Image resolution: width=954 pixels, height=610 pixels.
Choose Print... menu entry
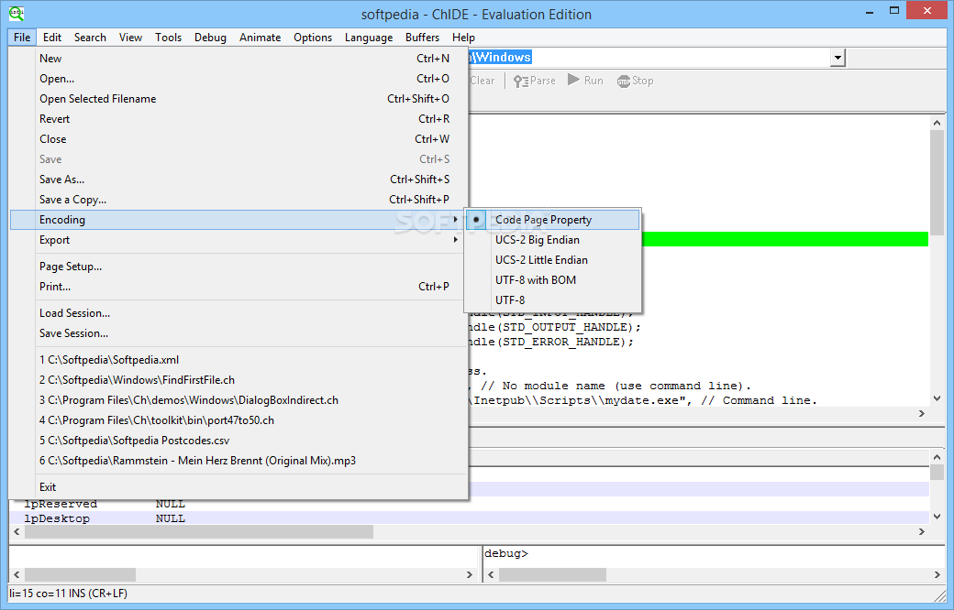point(238,286)
